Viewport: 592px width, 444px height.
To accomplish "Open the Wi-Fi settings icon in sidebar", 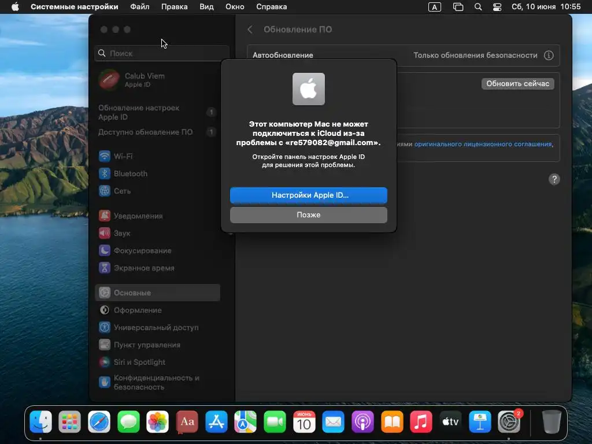I will [105, 156].
